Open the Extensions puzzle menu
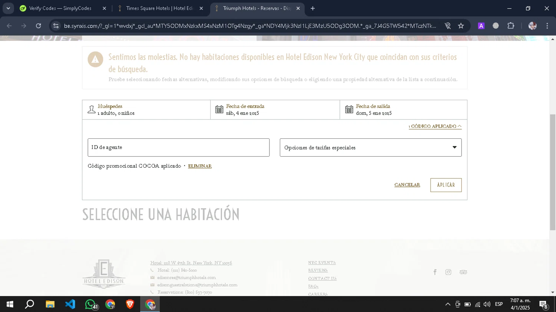 coord(511,26)
